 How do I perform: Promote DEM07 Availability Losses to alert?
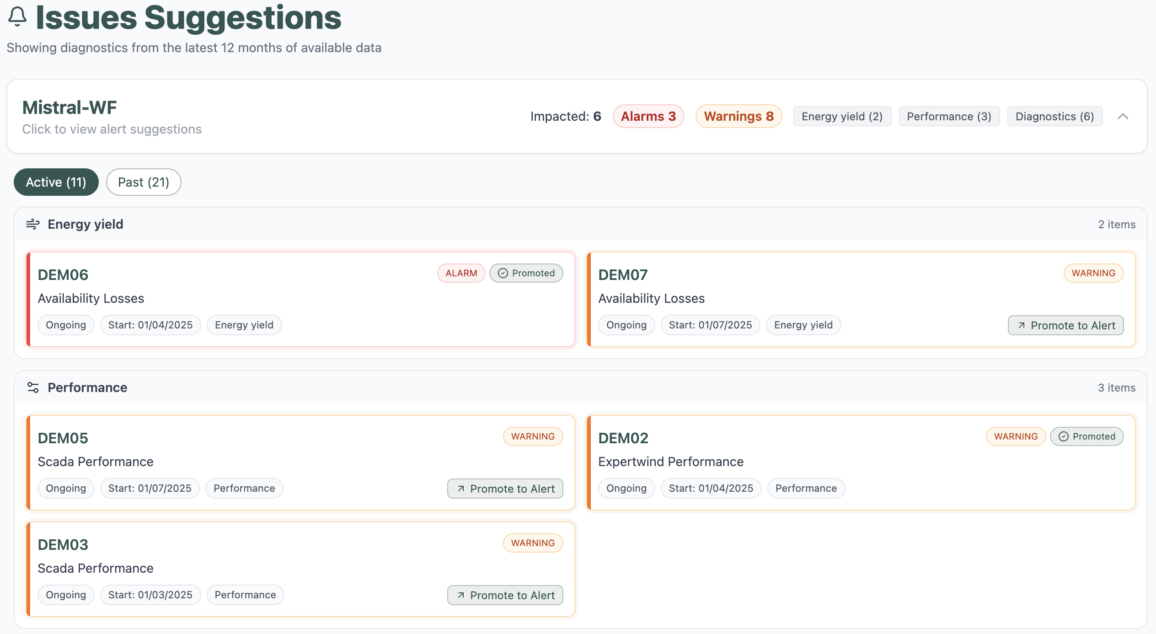pos(1065,325)
